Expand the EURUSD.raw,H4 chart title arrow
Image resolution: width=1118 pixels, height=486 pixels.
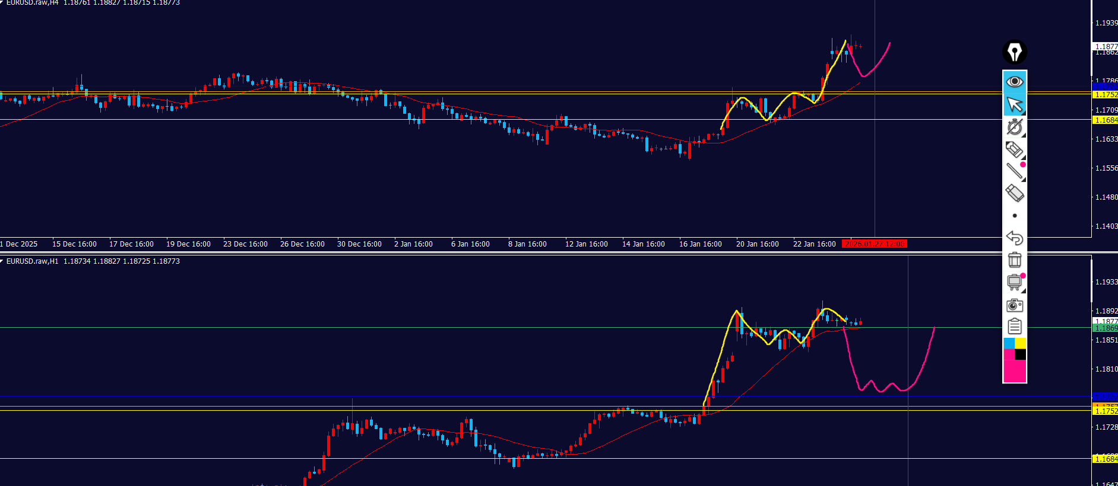(2, 2)
